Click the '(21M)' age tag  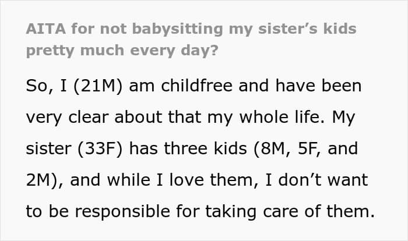(98, 86)
